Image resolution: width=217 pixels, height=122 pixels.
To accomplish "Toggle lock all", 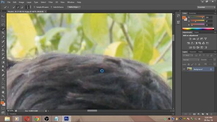I will (199, 64).
